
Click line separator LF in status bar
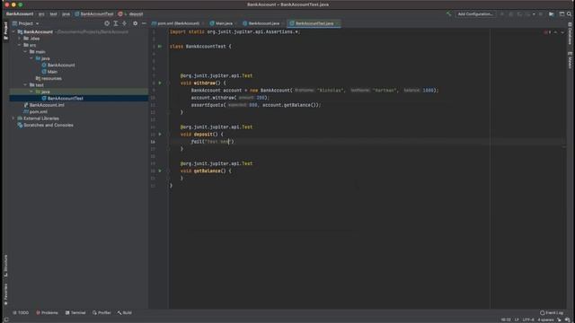[517, 319]
